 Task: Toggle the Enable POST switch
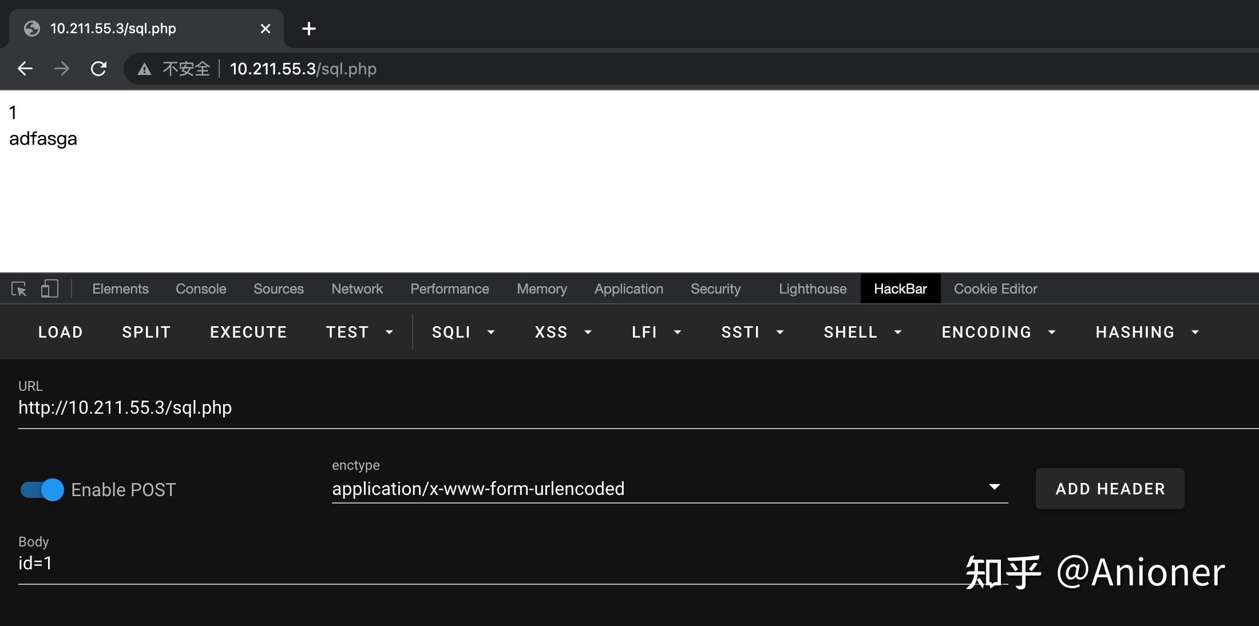(42, 490)
